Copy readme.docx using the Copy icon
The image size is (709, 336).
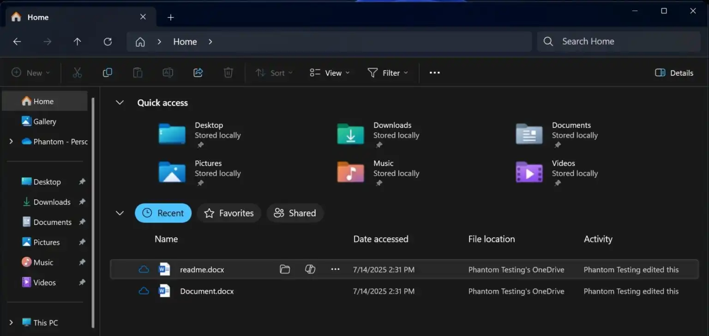click(x=107, y=72)
